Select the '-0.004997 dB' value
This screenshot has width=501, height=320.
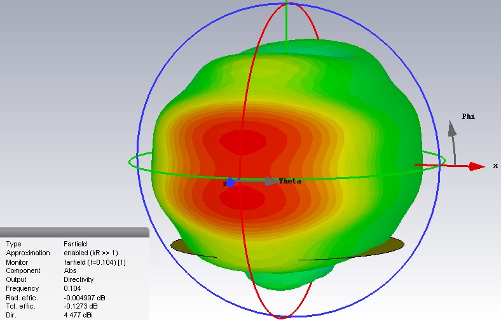[x=85, y=298]
